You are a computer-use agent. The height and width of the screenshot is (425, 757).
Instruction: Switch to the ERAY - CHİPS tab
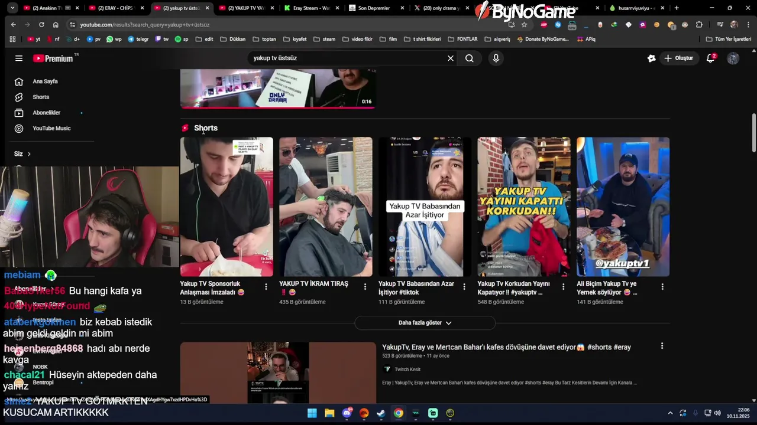pos(115,8)
